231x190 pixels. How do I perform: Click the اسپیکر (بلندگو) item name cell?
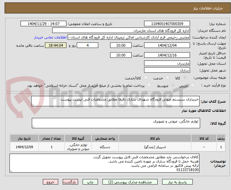pyautogui.click(x=155, y=147)
